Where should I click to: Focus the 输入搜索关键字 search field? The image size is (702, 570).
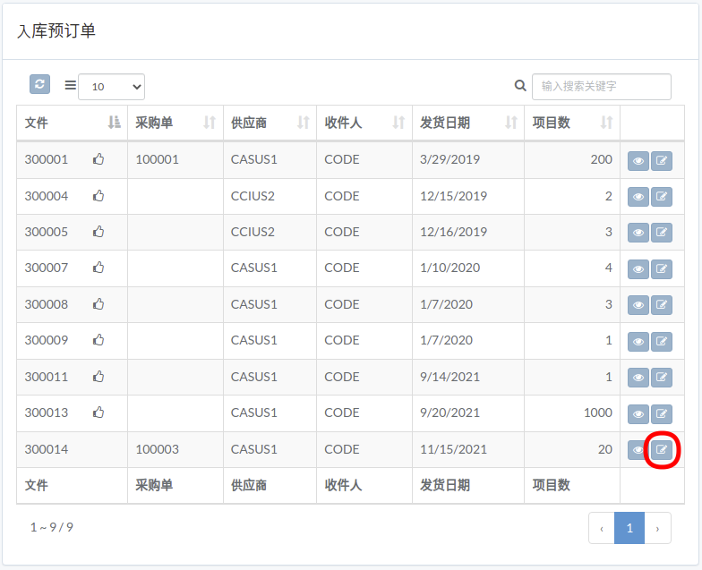[602, 86]
